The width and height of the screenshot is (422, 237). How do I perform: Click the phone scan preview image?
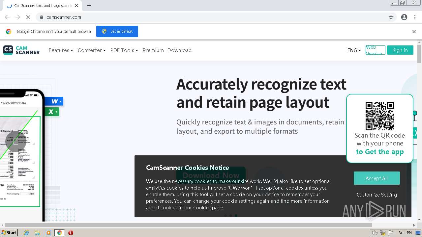point(22,155)
